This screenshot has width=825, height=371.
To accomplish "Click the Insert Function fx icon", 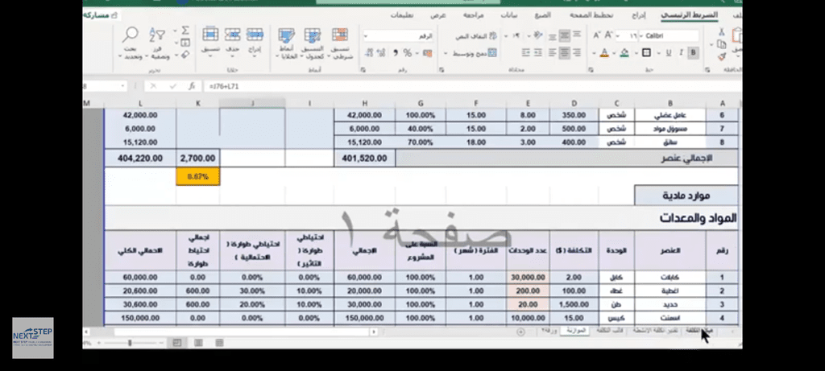I will click(192, 86).
